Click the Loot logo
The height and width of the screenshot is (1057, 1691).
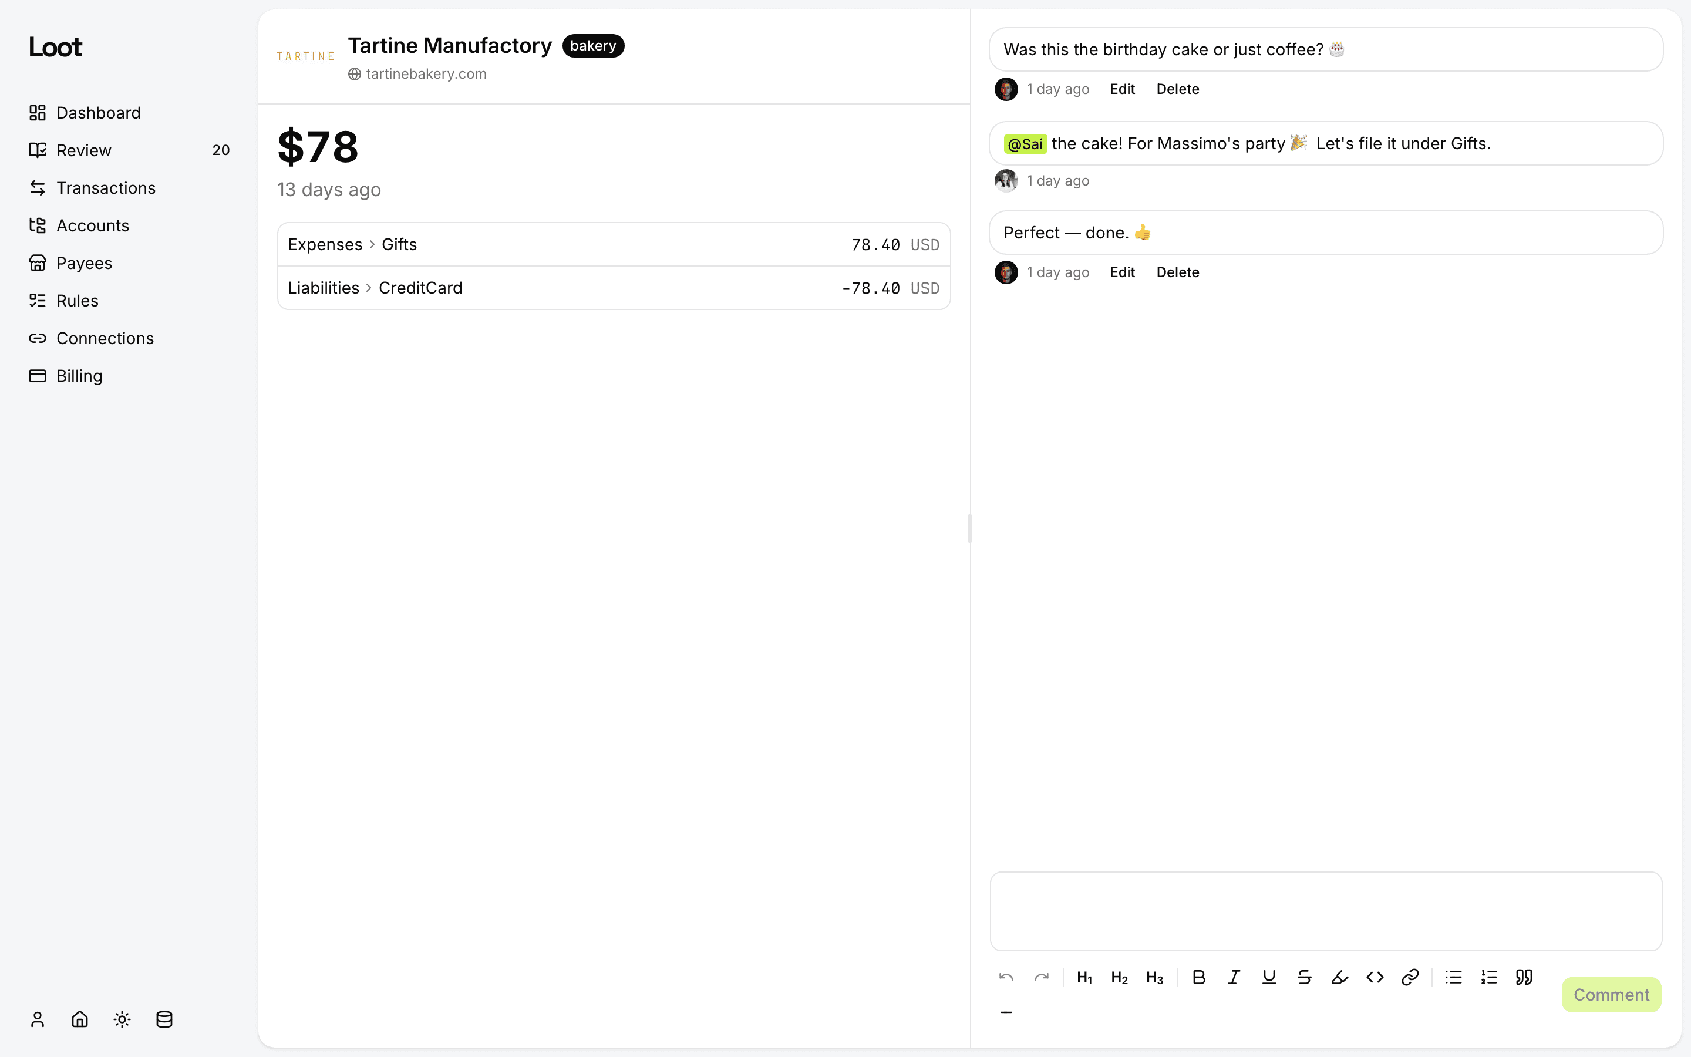tap(55, 47)
